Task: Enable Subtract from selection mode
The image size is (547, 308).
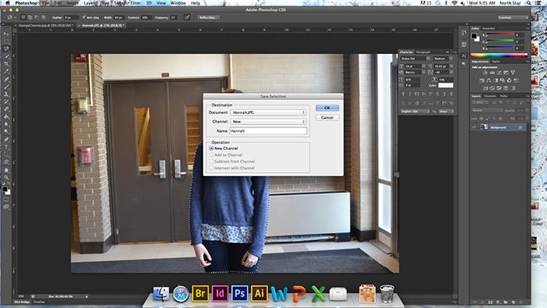Action: pos(37,17)
